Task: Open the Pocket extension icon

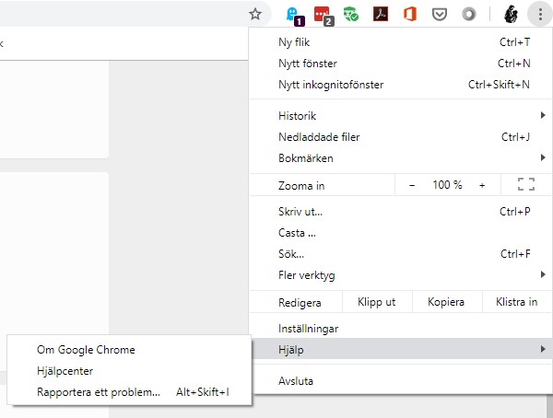Action: point(440,15)
